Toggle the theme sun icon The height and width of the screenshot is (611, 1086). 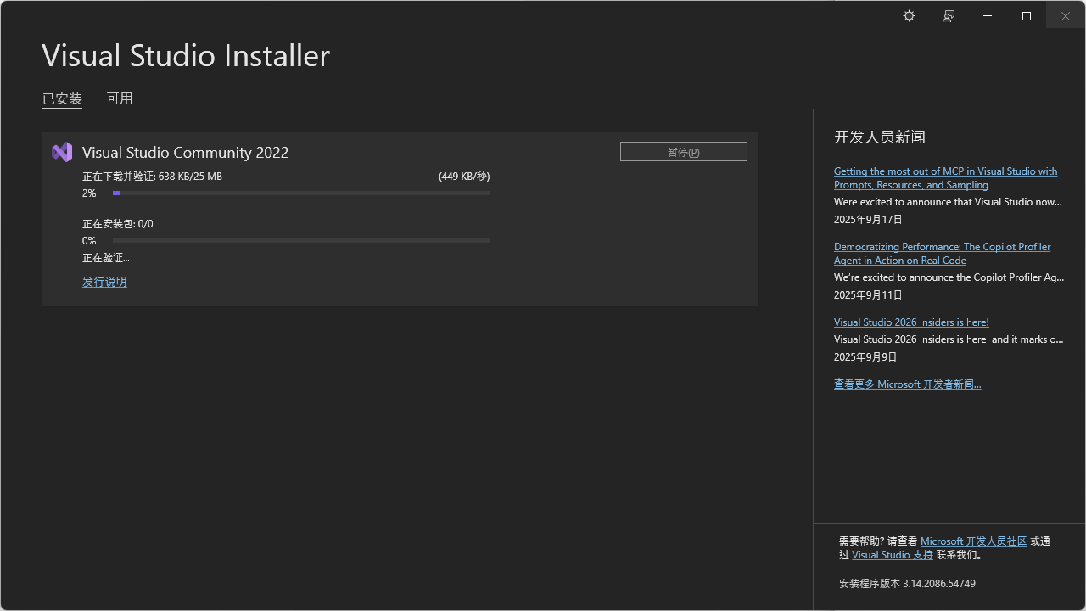point(909,16)
